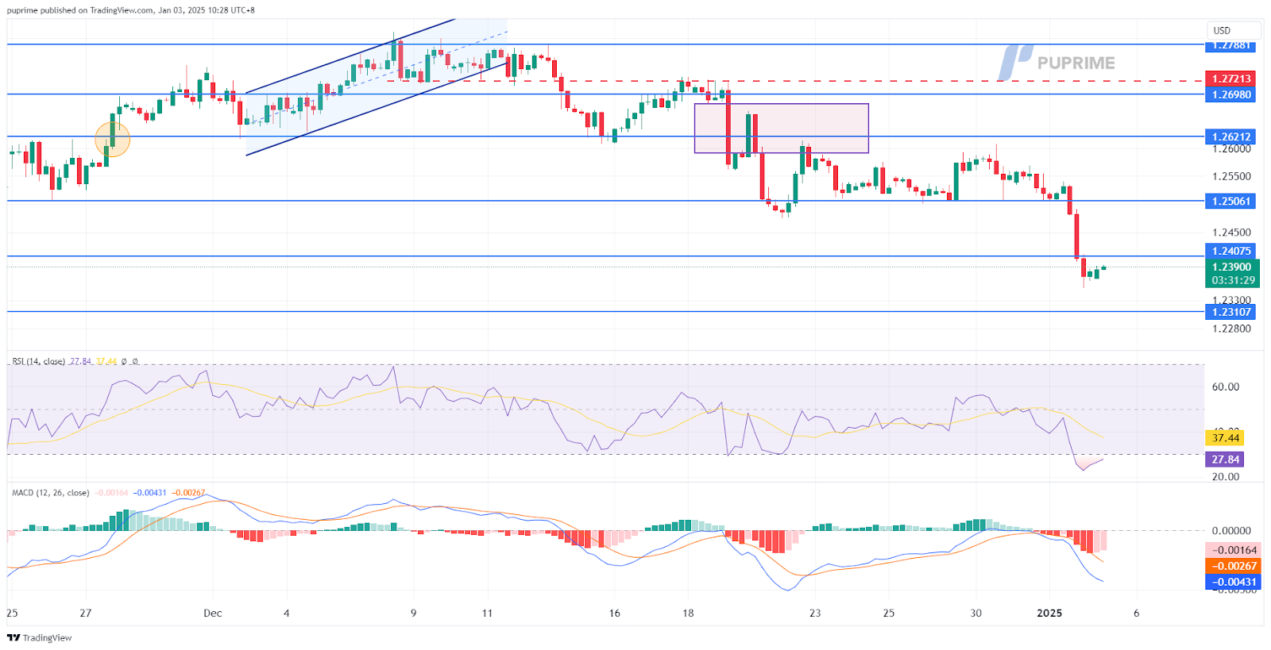This screenshot has height=650, width=1271.
Task: Click the green 1.23900 current price tag
Action: tap(1231, 267)
